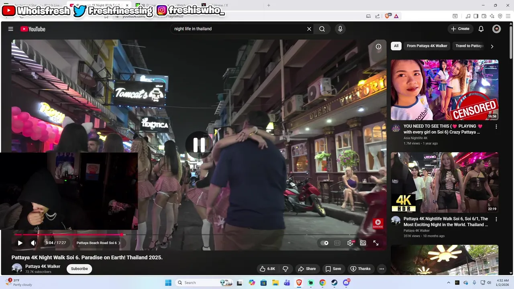Viewport: 514px width, 289px height.
Task: Show next filter chips arrow
Action: tap(492, 46)
